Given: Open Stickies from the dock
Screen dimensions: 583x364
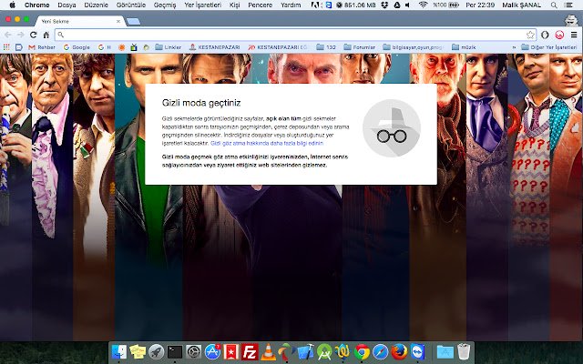Looking at the screenshot, I should pyautogui.click(x=138, y=352).
